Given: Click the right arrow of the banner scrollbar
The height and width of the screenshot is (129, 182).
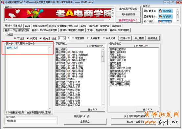Looking at the screenshot, I should (x=109, y=19).
